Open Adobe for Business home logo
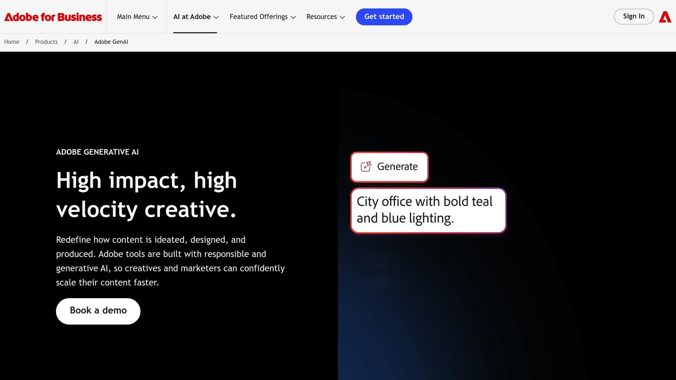676x380 pixels. coord(53,17)
